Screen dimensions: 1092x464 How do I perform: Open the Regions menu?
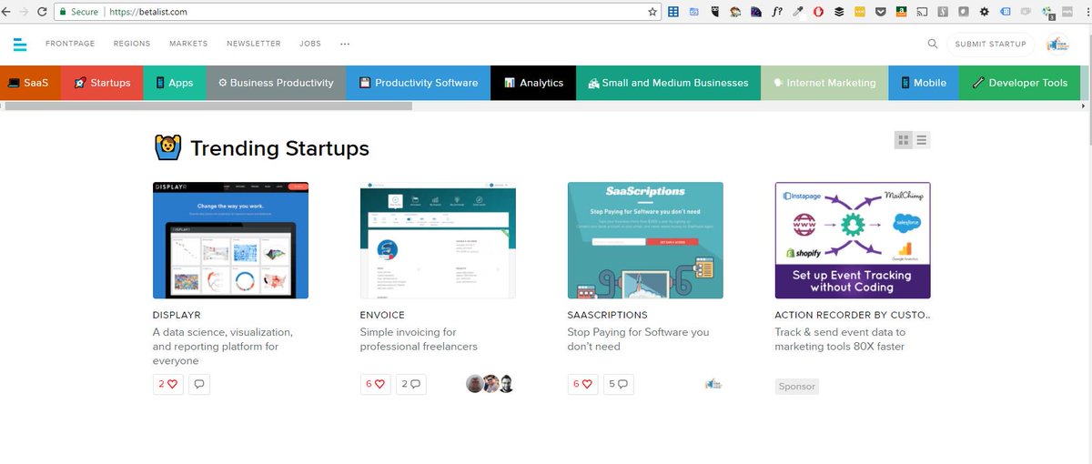pyautogui.click(x=132, y=44)
